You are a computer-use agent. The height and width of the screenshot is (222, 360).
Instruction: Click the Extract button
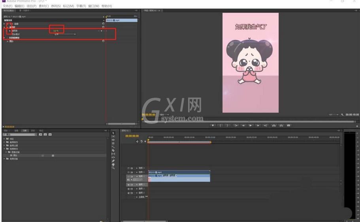coord(281,125)
